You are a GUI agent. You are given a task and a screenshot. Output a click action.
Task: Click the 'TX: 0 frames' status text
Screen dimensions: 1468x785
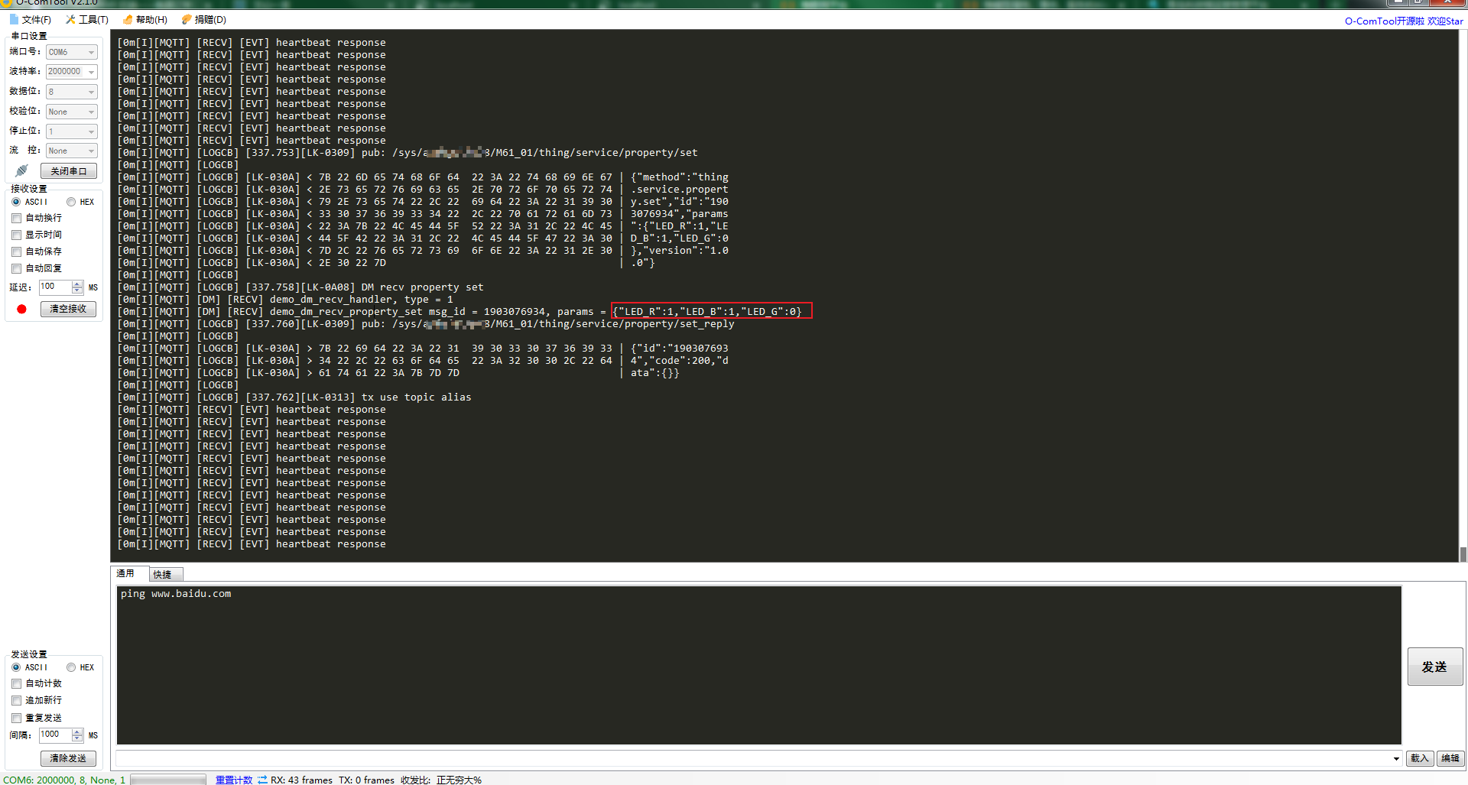pos(366,780)
